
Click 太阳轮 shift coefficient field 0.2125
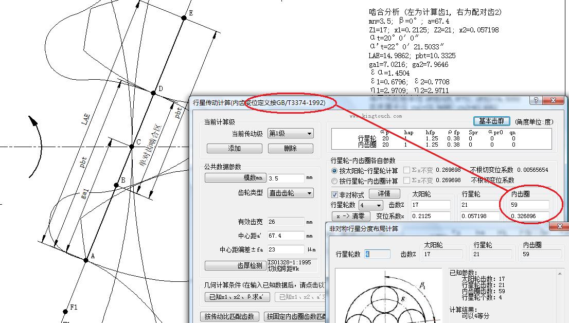click(431, 216)
